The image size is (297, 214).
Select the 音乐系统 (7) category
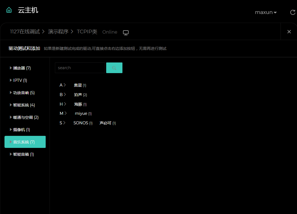[x=25, y=142]
